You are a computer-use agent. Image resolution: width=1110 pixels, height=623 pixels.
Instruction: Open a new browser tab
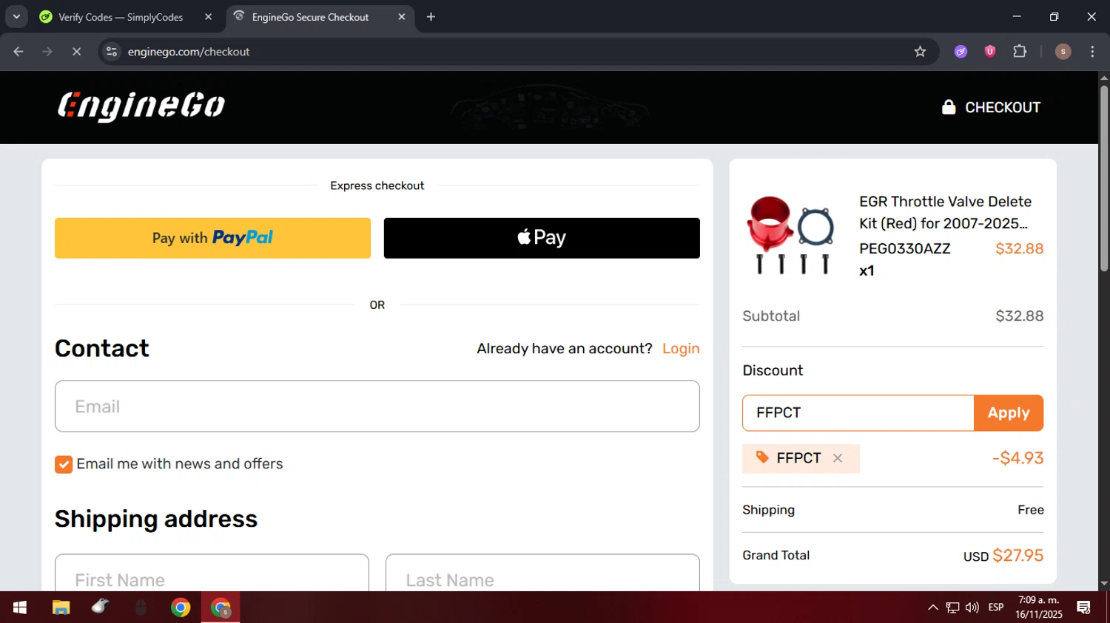coord(431,17)
